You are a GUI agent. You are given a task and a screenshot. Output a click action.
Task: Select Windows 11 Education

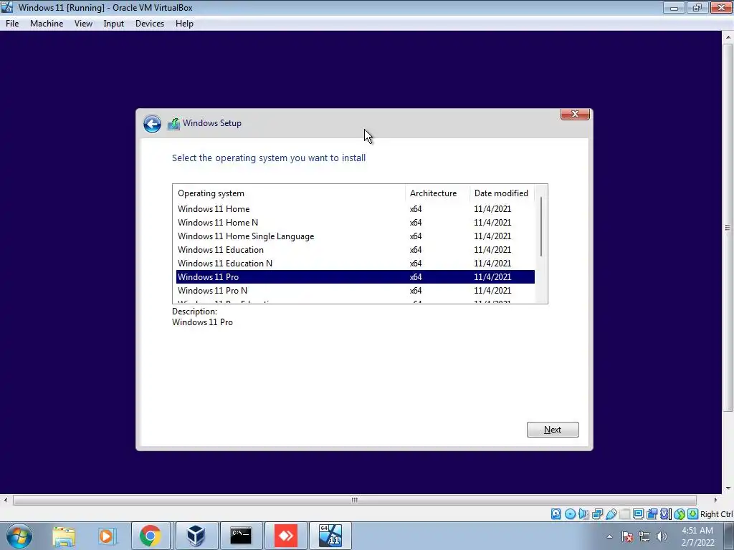click(x=356, y=250)
